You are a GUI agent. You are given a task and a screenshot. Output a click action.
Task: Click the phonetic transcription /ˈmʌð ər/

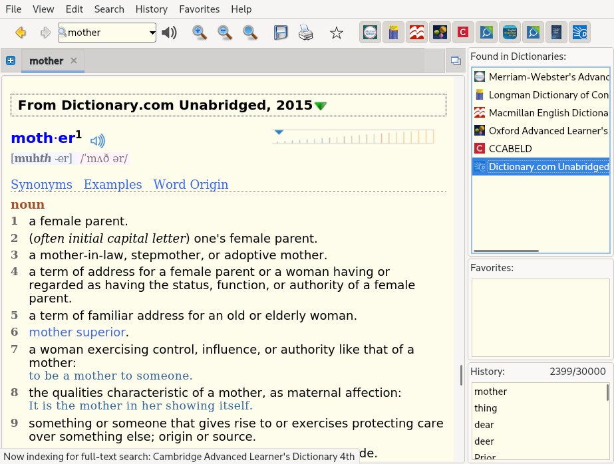point(104,158)
